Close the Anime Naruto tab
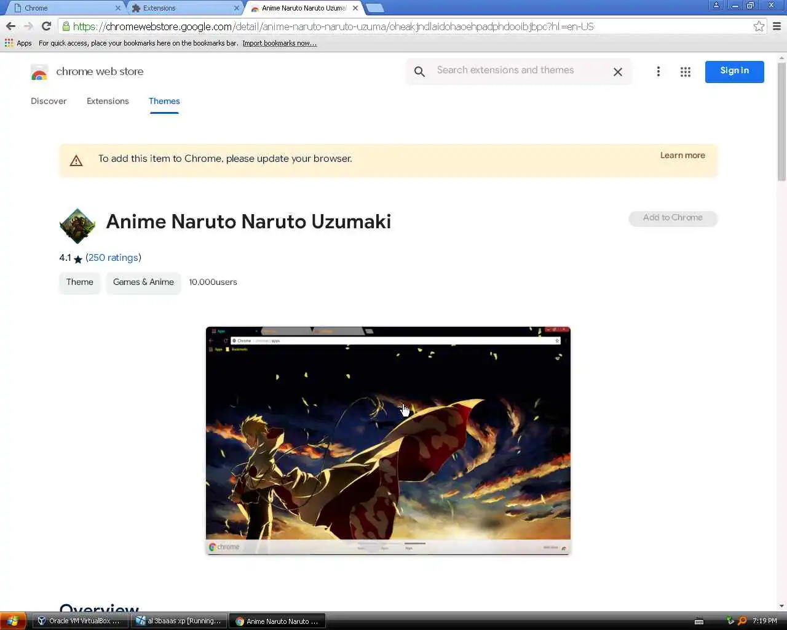Image resolution: width=787 pixels, height=630 pixels. coord(355,8)
